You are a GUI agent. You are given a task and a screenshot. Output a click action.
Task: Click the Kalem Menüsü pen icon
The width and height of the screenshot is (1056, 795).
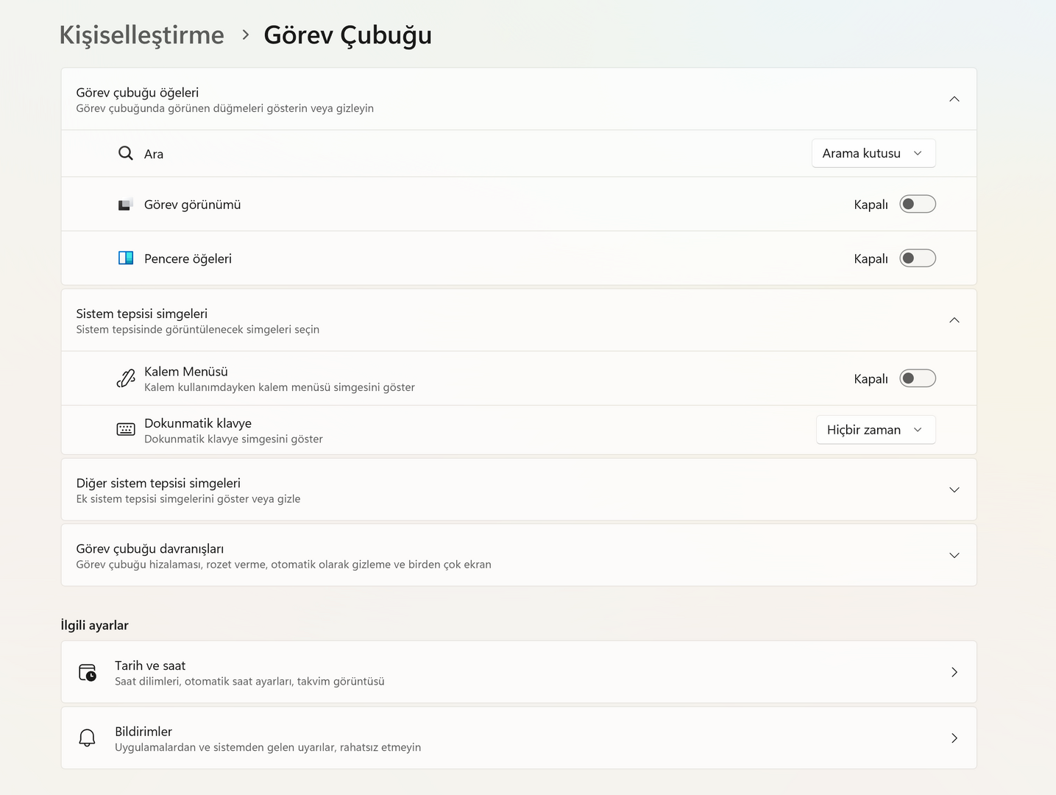click(126, 378)
